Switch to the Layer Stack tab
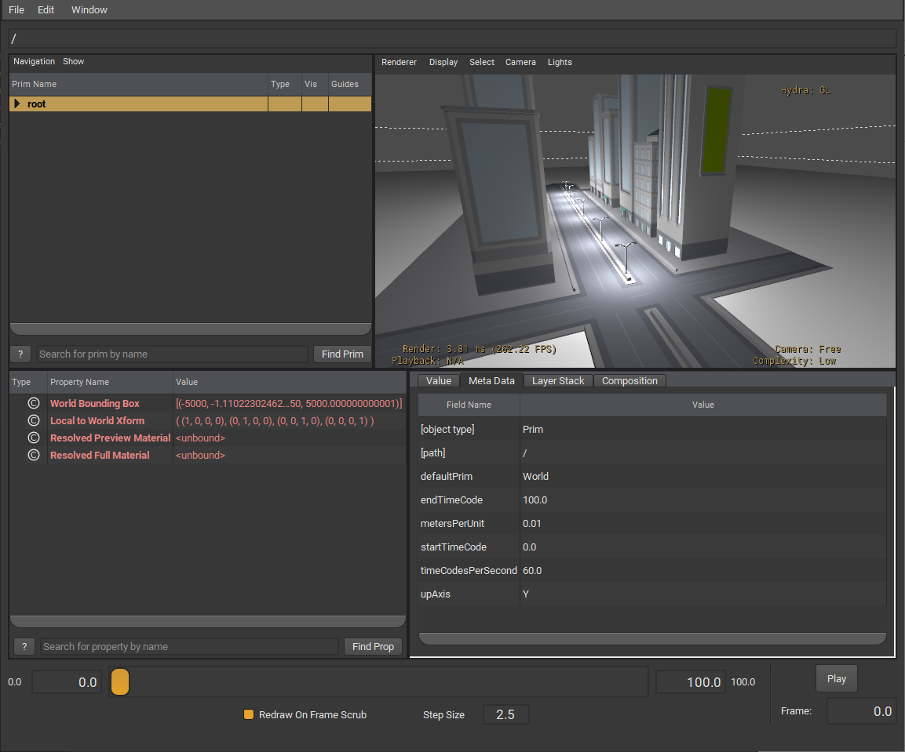Viewport: 905px width, 752px height. [x=558, y=380]
